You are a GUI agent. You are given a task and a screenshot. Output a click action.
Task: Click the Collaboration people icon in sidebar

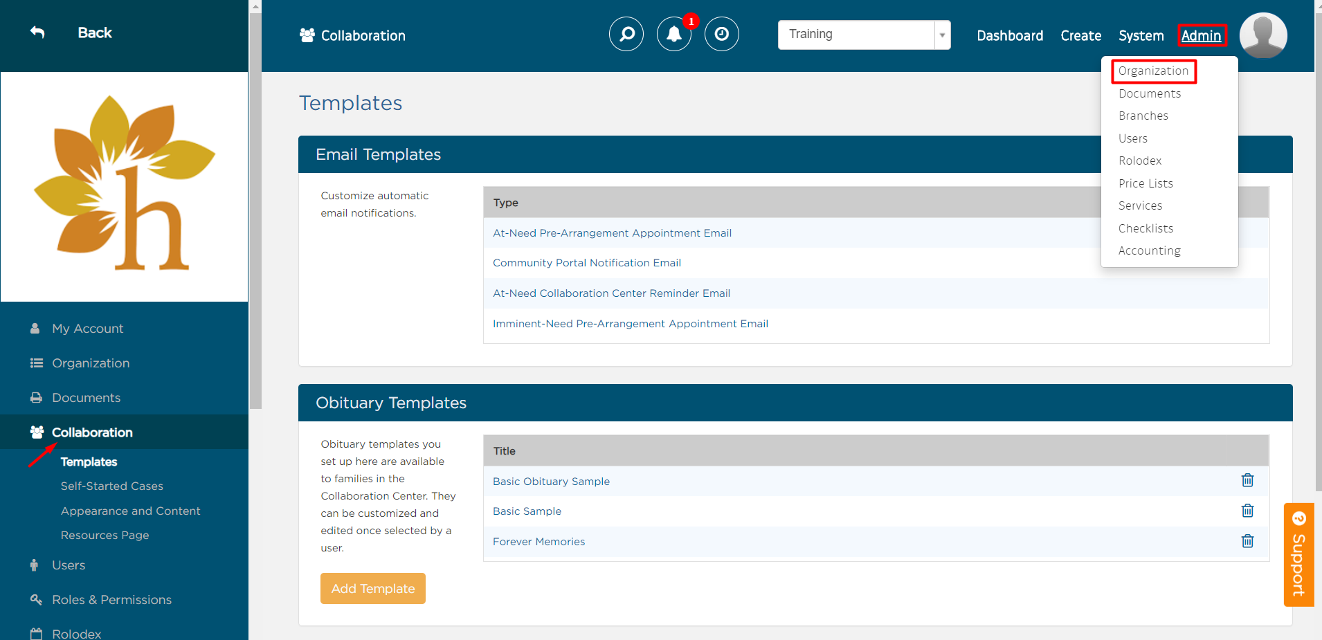click(37, 432)
